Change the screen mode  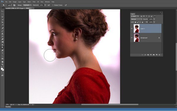click(x=2, y=75)
